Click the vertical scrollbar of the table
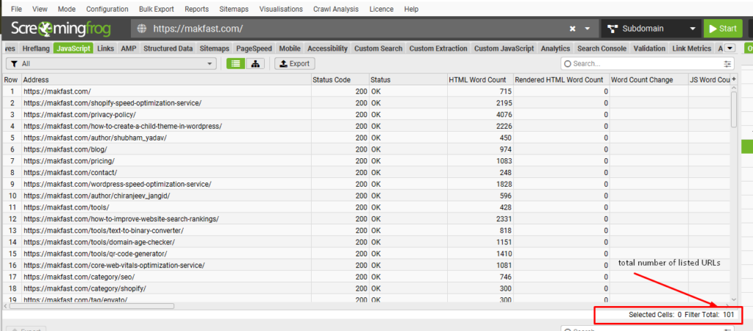The image size is (753, 331). pos(733,109)
